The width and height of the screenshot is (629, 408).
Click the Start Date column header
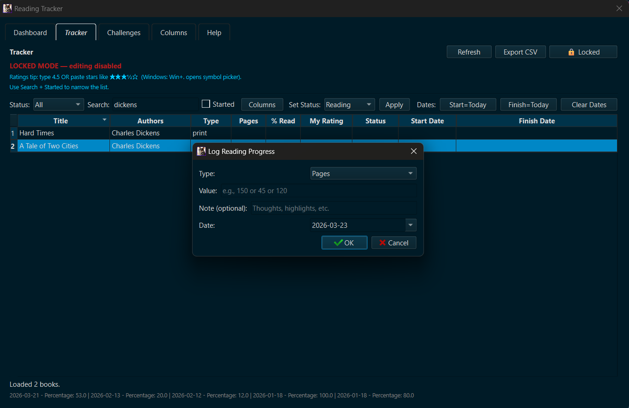click(427, 121)
